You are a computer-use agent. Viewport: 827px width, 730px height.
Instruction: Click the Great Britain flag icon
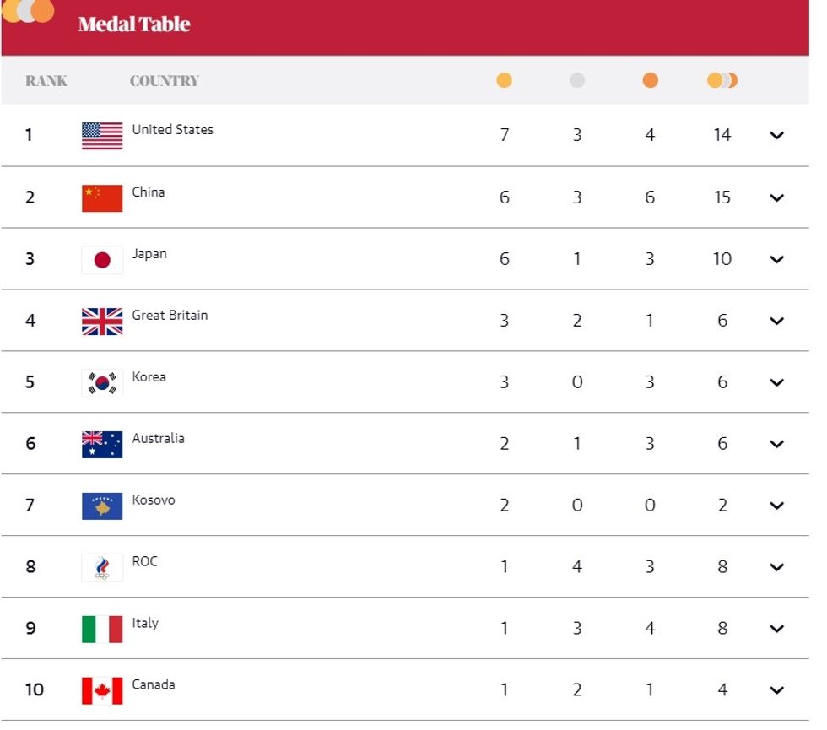pos(102,322)
